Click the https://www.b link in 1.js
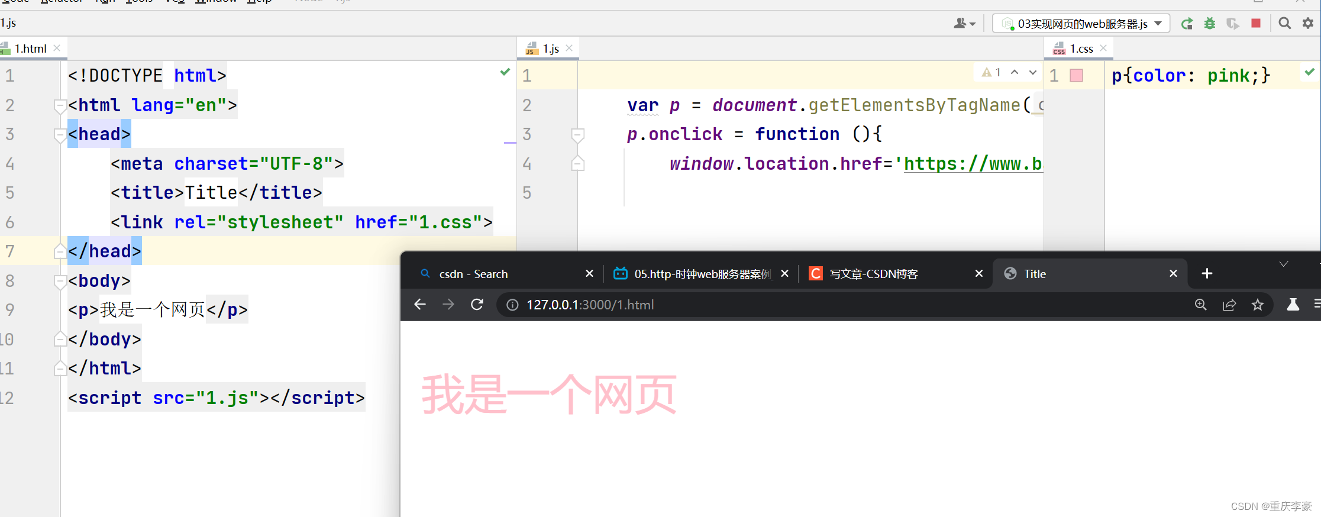Viewport: 1321px width, 517px height. [x=973, y=164]
